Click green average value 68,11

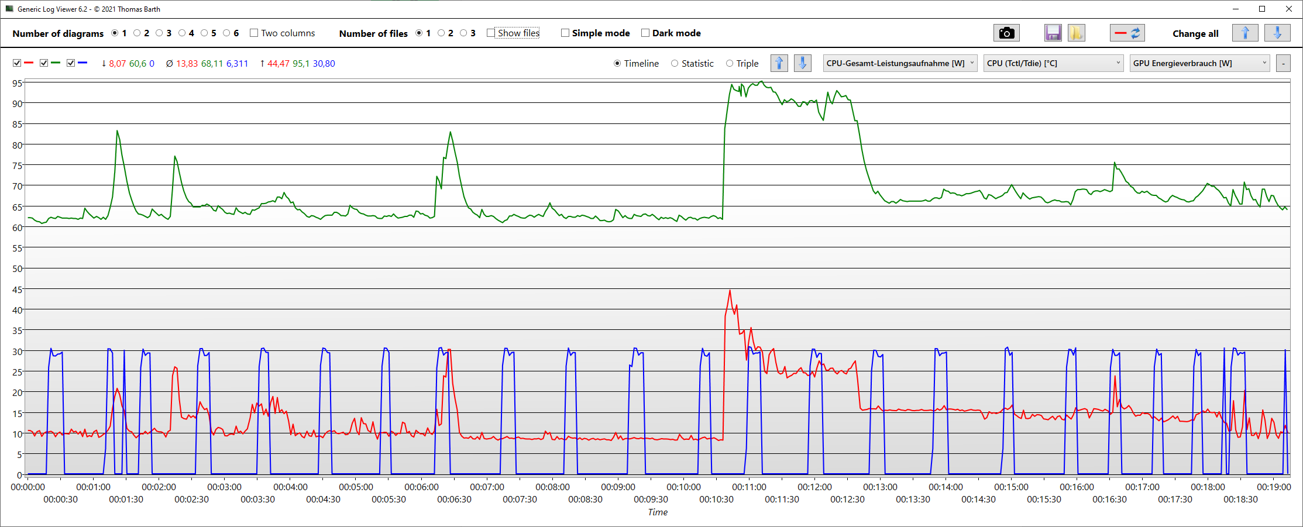[212, 63]
